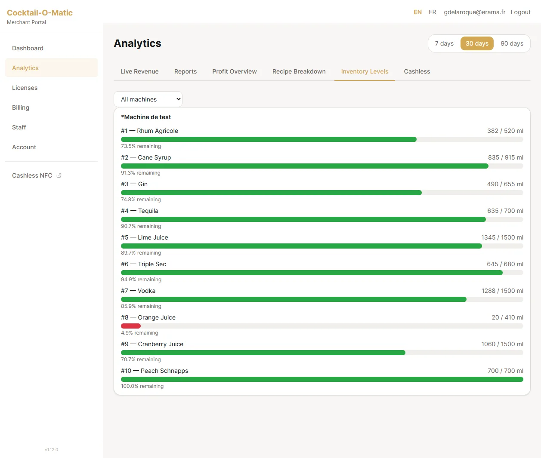This screenshot has height=458, width=541.
Task: Open the Live Revenue tab
Action: tap(139, 71)
